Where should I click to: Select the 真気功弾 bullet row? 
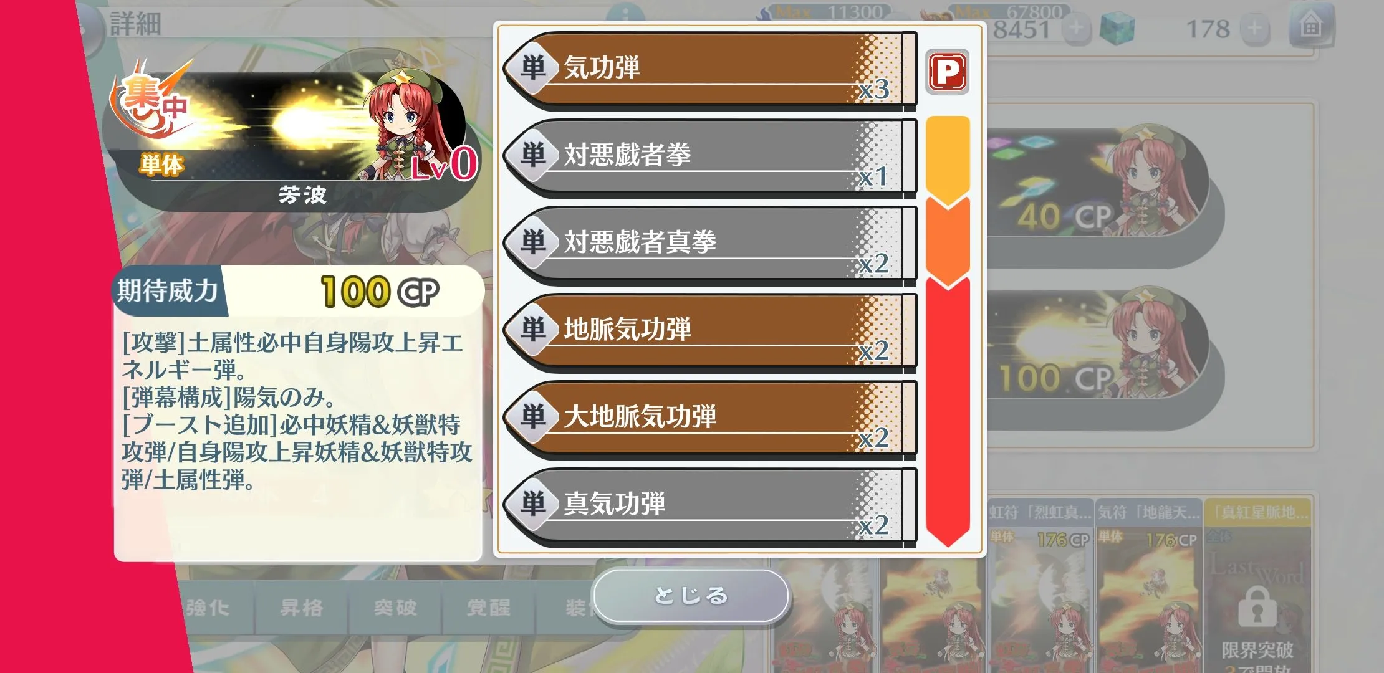pos(710,507)
